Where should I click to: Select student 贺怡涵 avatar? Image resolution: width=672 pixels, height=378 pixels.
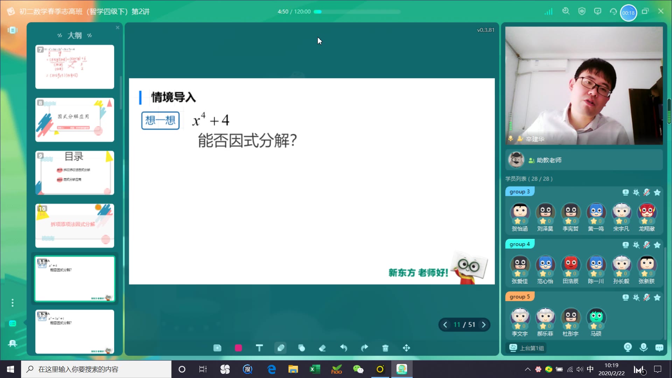[520, 213]
